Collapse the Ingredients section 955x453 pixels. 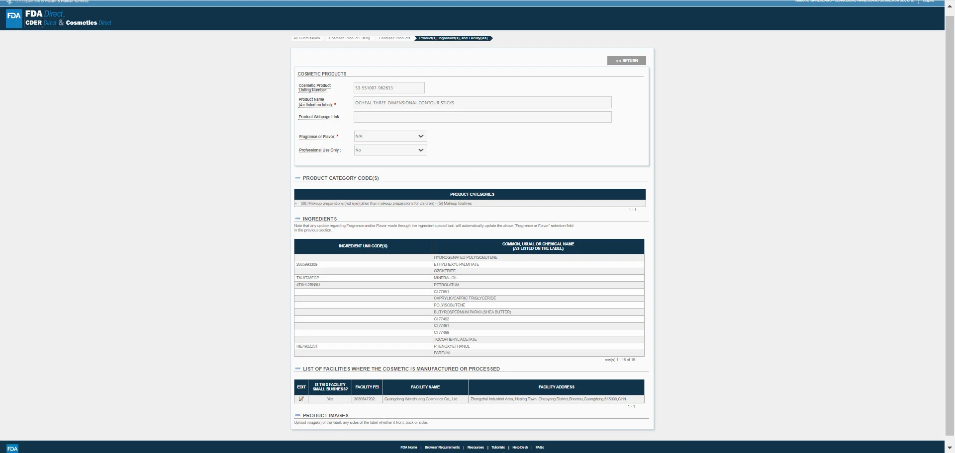pyautogui.click(x=297, y=219)
